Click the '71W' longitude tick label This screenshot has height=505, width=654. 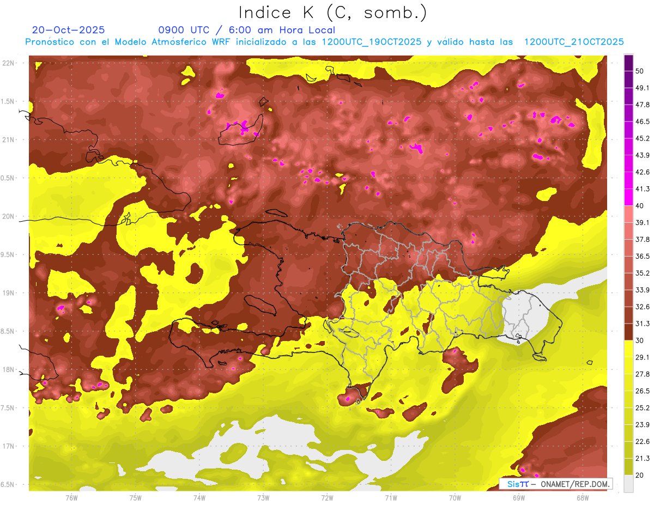(391, 497)
